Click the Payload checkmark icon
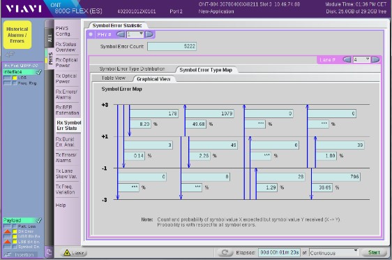The height and width of the screenshot is (260, 392). tap(39, 220)
